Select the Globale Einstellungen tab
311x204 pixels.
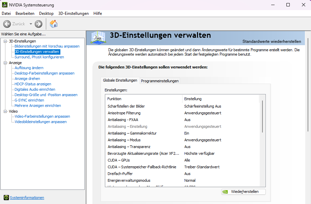[120, 80]
